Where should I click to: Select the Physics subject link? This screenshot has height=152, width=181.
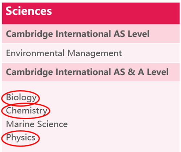(21, 138)
